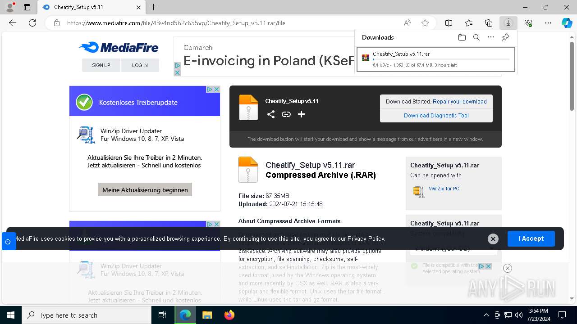Show hidden tray icons chevron

pos(486,315)
